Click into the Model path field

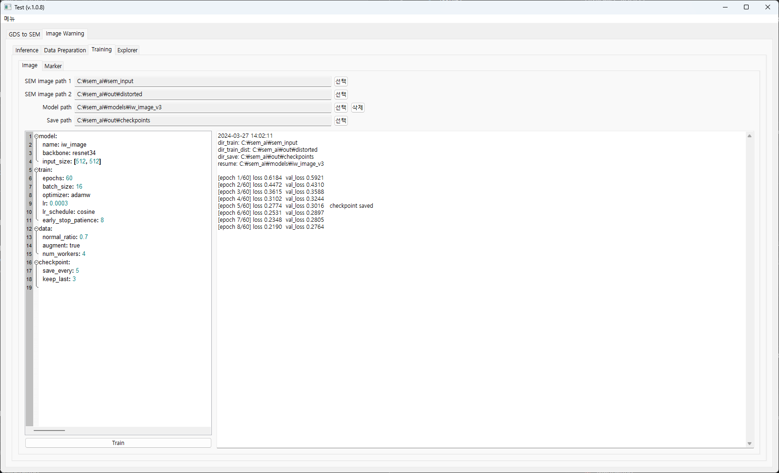[x=203, y=107]
